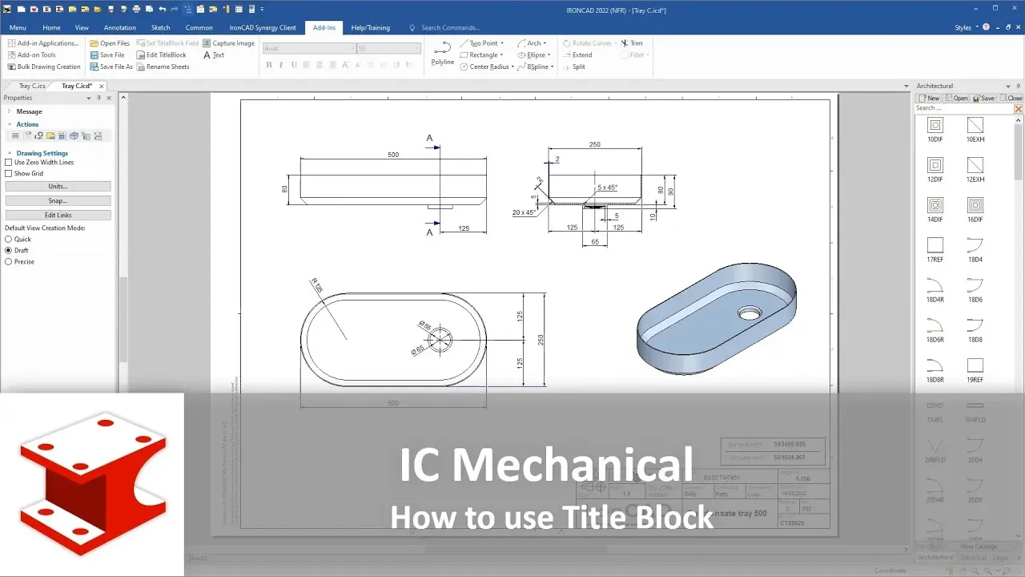Select Quick view creation mode
1025x577 pixels.
9,239
